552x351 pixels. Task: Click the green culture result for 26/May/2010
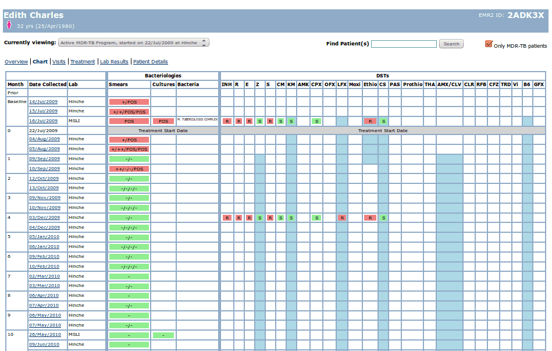163,335
